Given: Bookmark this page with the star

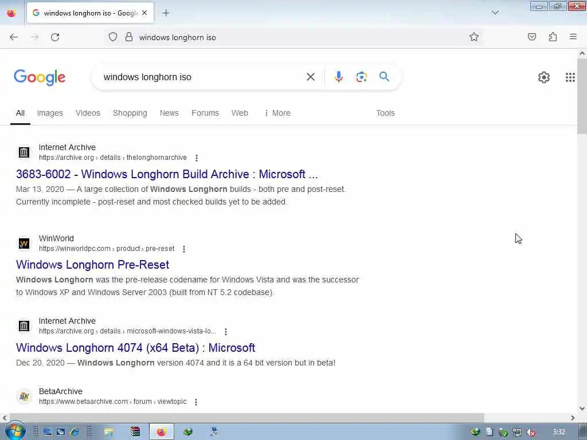Looking at the screenshot, I should tap(474, 37).
